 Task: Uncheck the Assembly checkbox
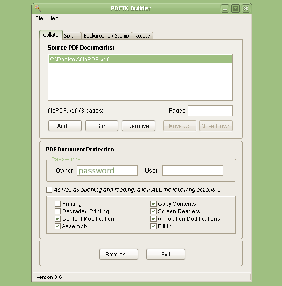(x=57, y=226)
